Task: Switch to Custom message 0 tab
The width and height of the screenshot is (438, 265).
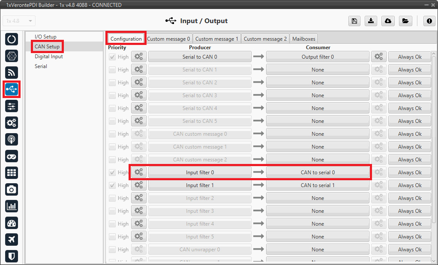Action: point(168,39)
